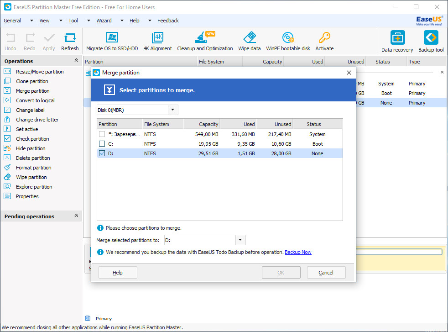Expand the General menu arrow
This screenshot has height=332, width=448.
click(32, 21)
